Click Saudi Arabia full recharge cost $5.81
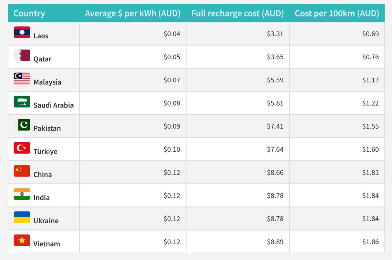Image resolution: width=392 pixels, height=260 pixels. click(275, 103)
